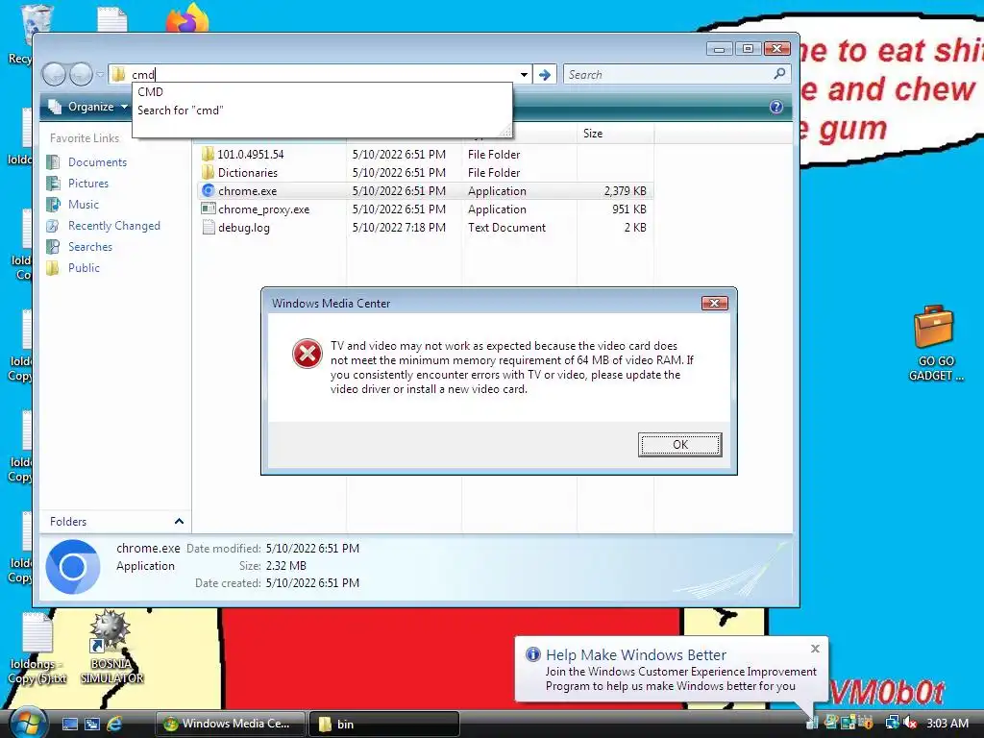The width and height of the screenshot is (984, 738).
Task: Click the network tray icon
Action: point(892,723)
